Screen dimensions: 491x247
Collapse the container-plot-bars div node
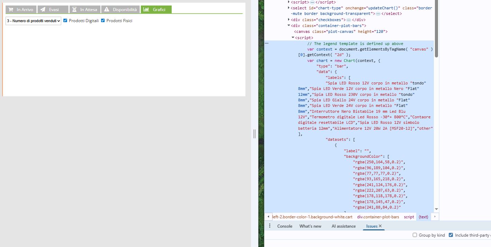289,26
